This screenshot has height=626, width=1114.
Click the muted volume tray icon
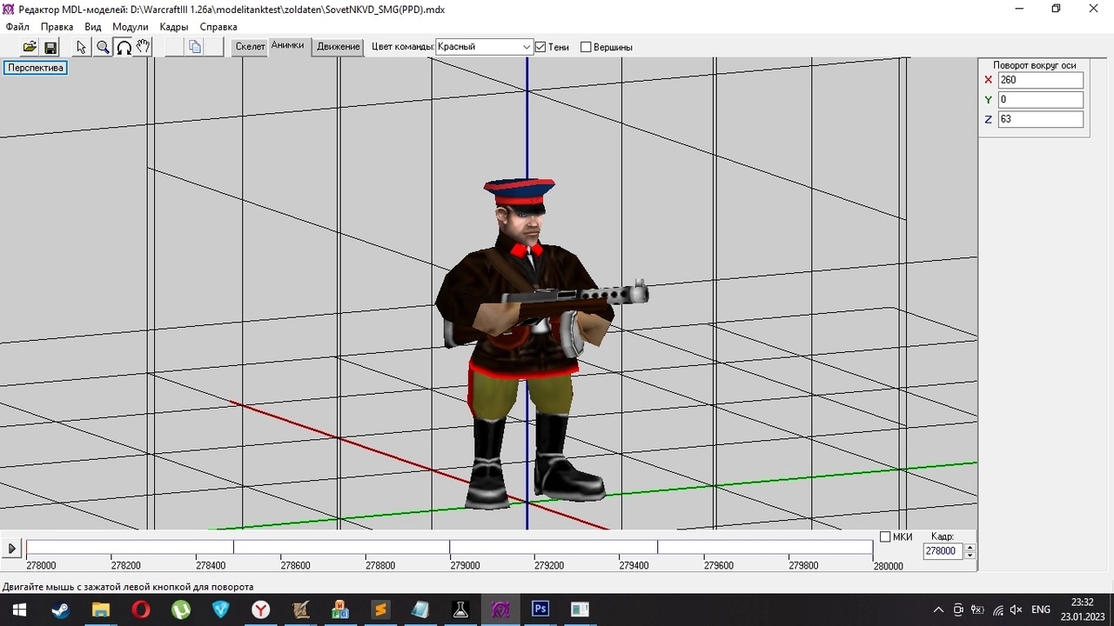point(1016,609)
